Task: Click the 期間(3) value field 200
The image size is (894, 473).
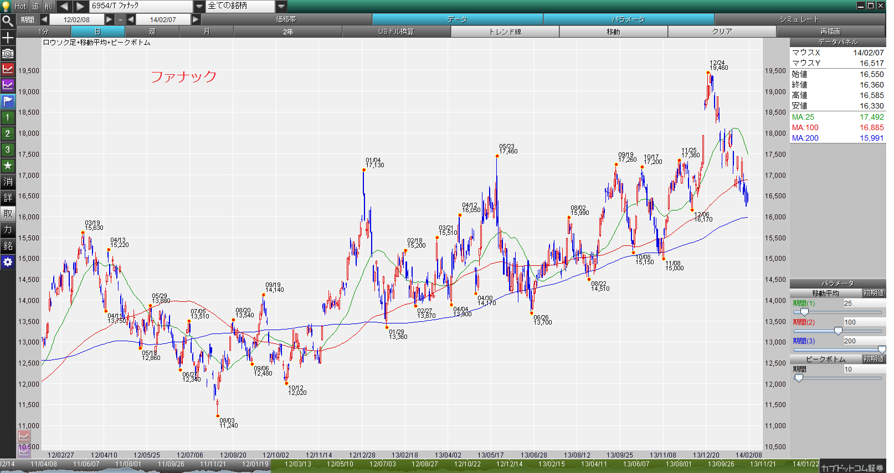Action: tap(864, 341)
